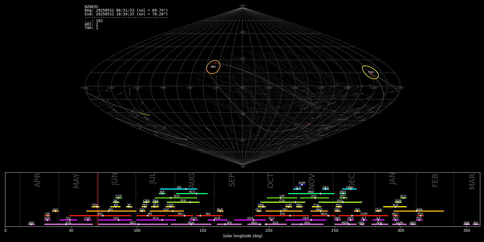Click the 100 tick on the solar longitude axis
This screenshot has width=484, height=242.
pos(137,230)
